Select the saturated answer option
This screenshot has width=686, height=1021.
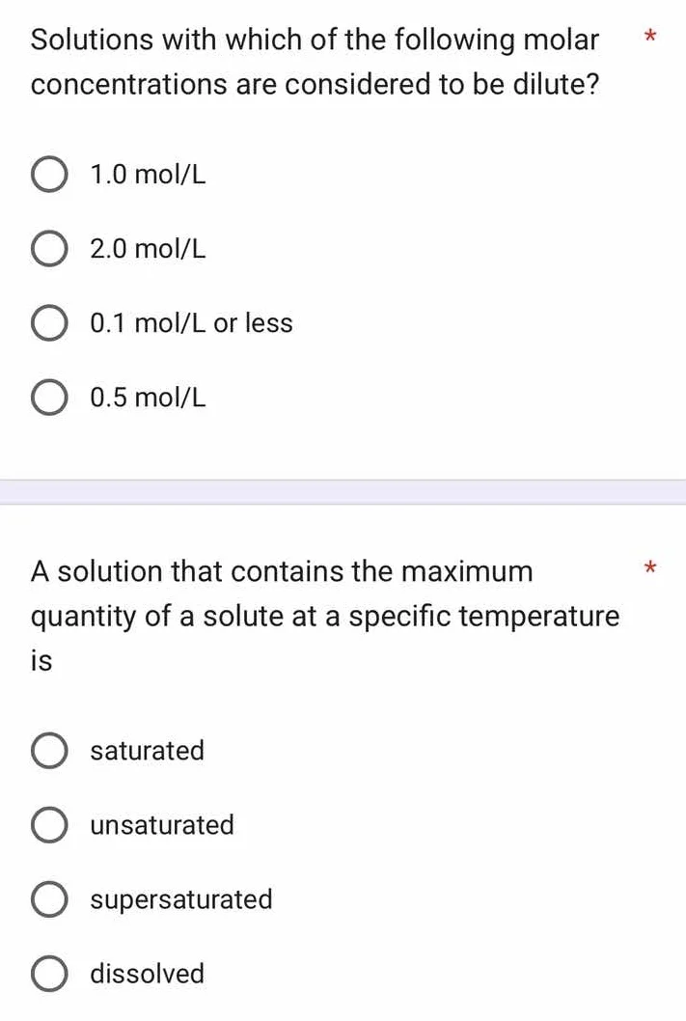49,751
